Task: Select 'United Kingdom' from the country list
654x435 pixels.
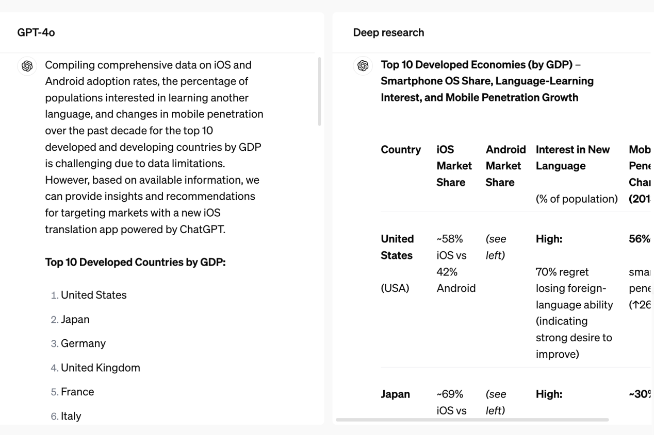Action: pos(100,368)
